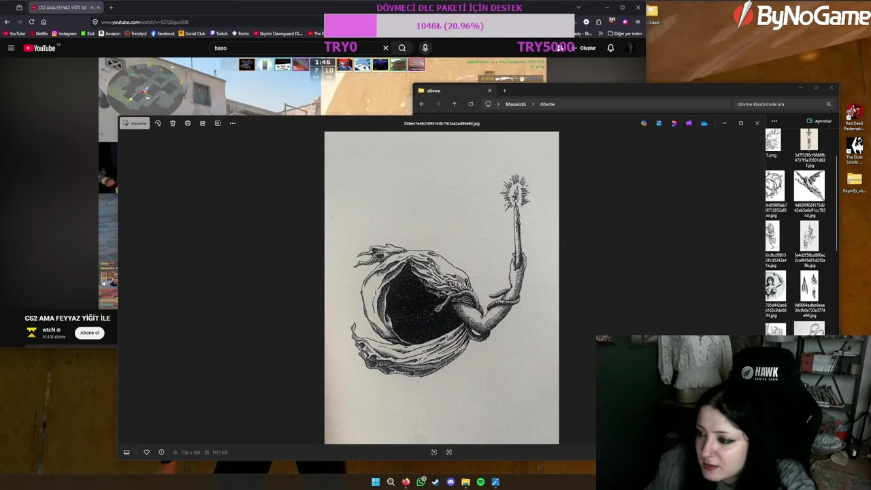Reload the browser page

(31, 22)
